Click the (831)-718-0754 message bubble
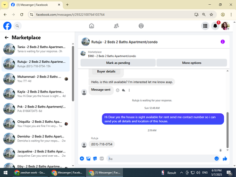The height and width of the screenshot is (177, 236). point(101,144)
